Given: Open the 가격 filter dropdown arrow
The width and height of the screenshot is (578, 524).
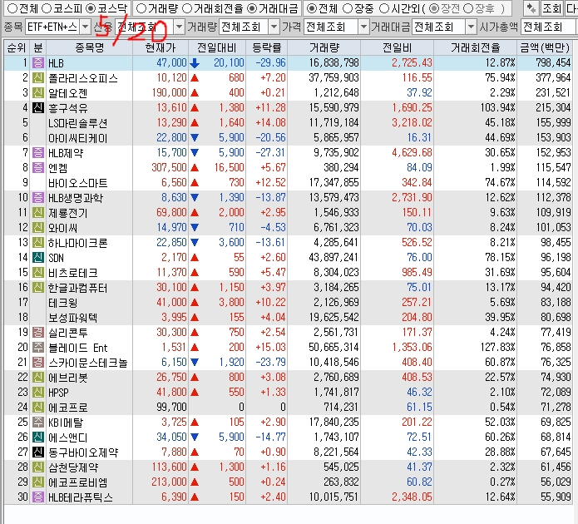Looking at the screenshot, I should click(363, 27).
